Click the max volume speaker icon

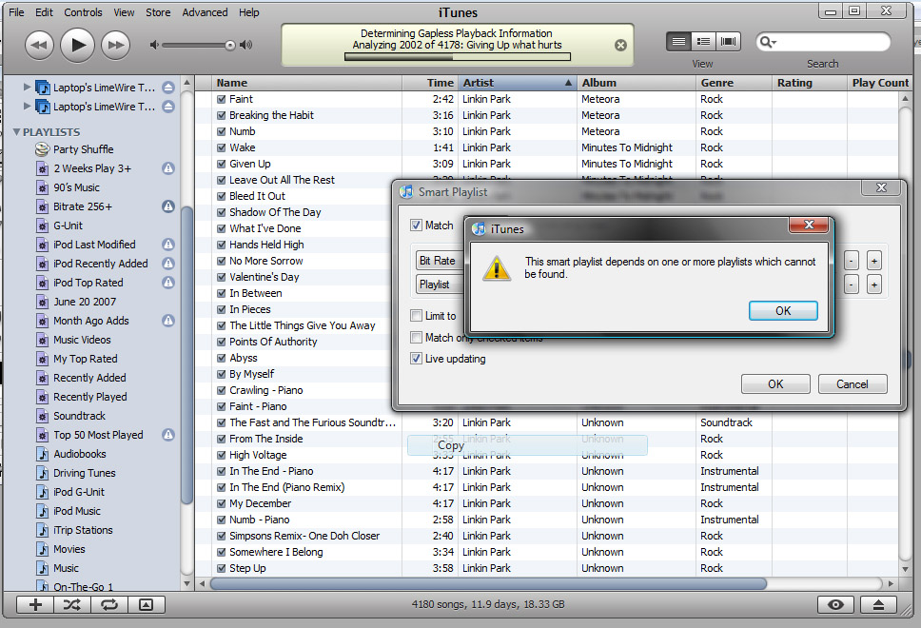click(x=246, y=45)
